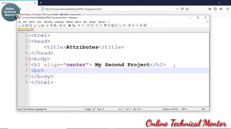This screenshot has width=231, height=129.
Task: Click the Start Recording macro icon
Action: click(x=129, y=25)
